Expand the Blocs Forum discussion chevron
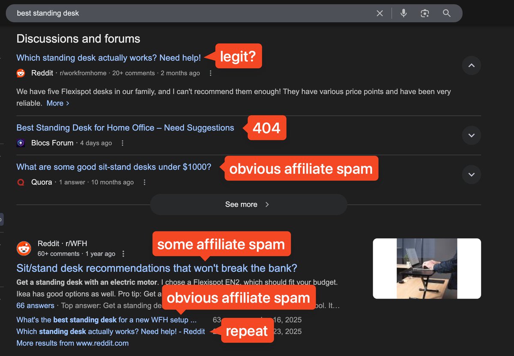Viewport: 514px width, 356px height. tap(472, 135)
